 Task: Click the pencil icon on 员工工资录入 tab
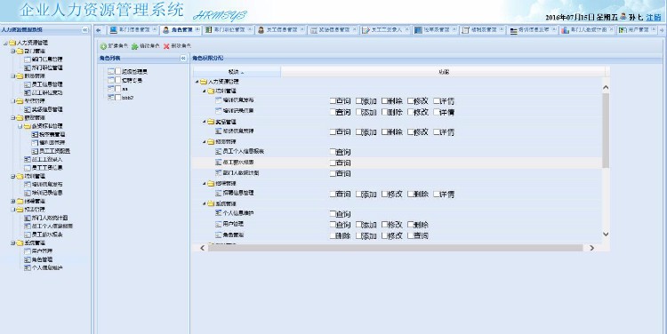(x=366, y=30)
